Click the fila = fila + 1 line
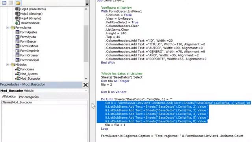This screenshot has height=142, width=252. pos(115,125)
